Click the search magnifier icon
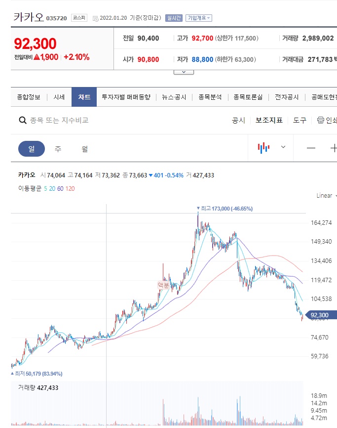Screen dimensions: 337x428 (x=23, y=120)
